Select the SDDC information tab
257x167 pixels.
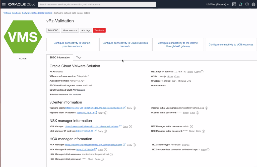(x=60, y=57)
